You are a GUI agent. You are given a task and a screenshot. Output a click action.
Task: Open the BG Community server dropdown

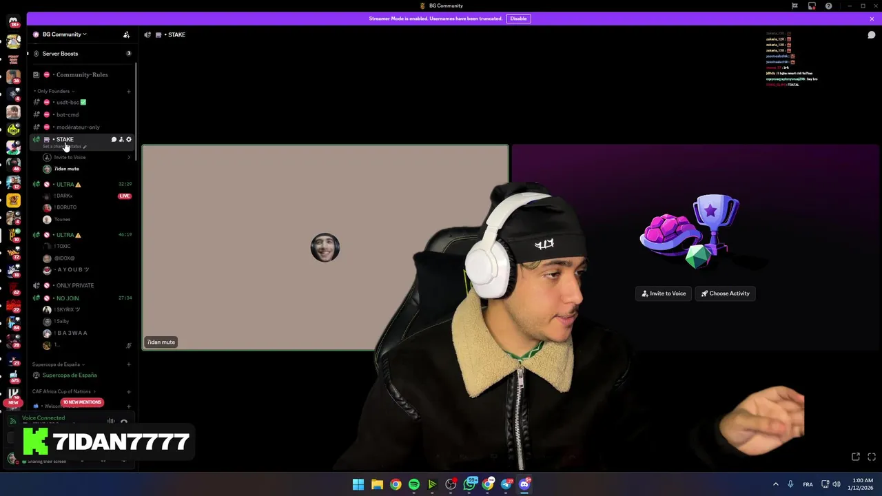[64, 34]
